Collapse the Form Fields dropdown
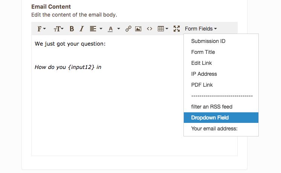Image resolution: width=281 pixels, height=173 pixels. click(201, 29)
